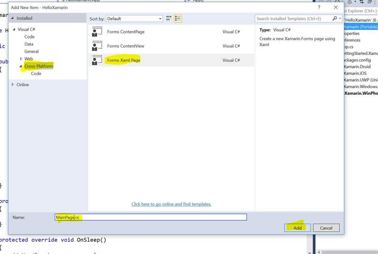Image resolution: width=378 pixels, height=254 pixels.
Task: Switch to medium icons list view
Action: point(178,18)
